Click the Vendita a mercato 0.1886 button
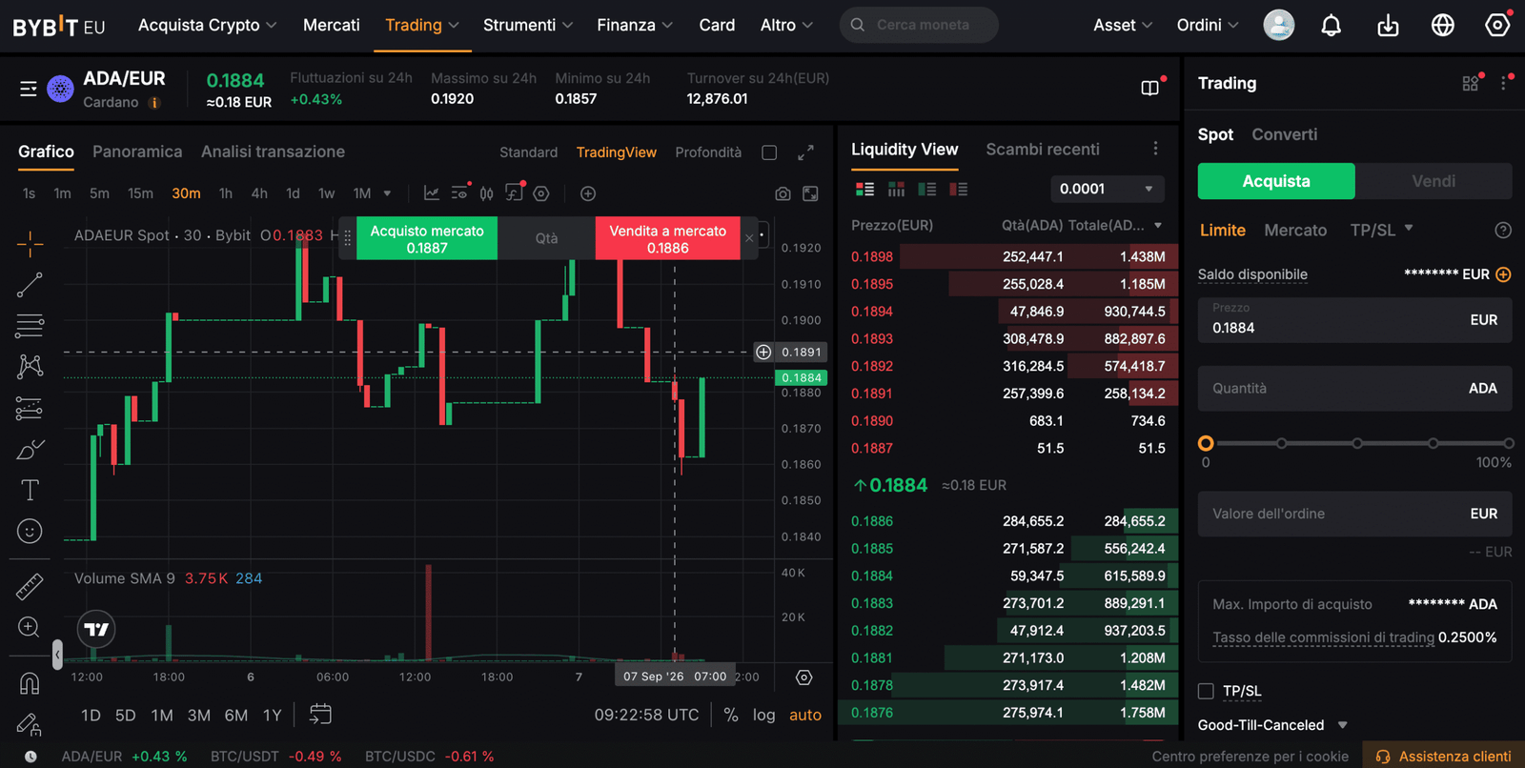Image resolution: width=1525 pixels, height=768 pixels. click(667, 238)
